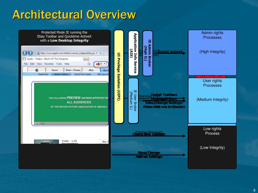The height and width of the screenshot is (193, 258).
Task: Select the Apple - Trailers - March Of The Penguins tab
Action: [x=53, y=59]
